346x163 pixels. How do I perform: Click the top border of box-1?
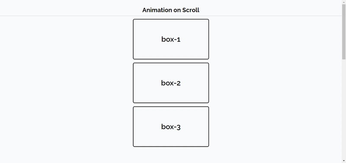[171, 19]
